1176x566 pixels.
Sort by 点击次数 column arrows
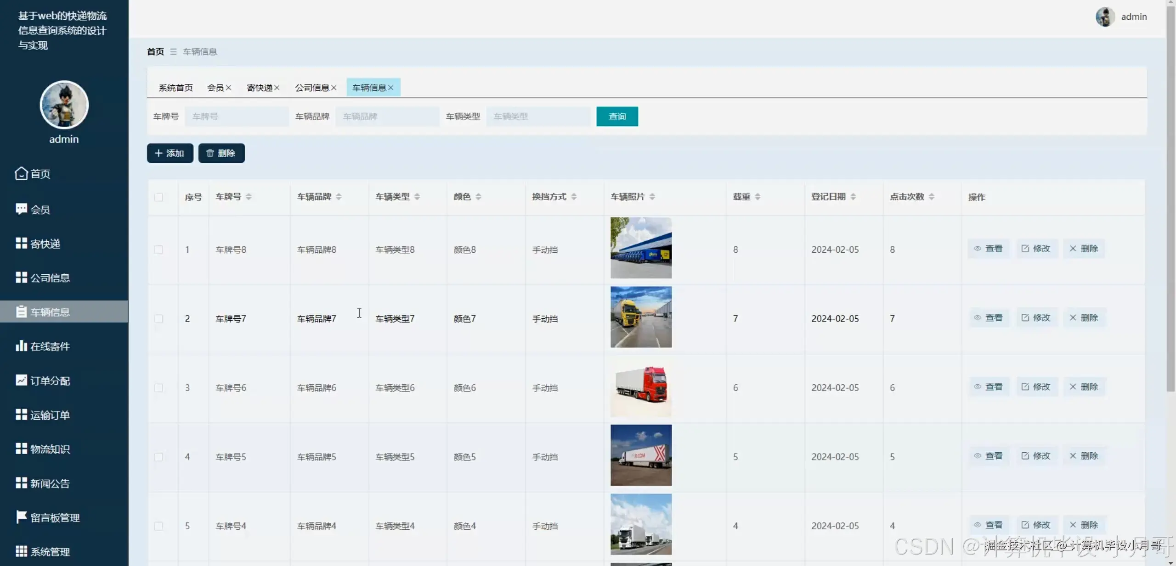[x=932, y=197]
